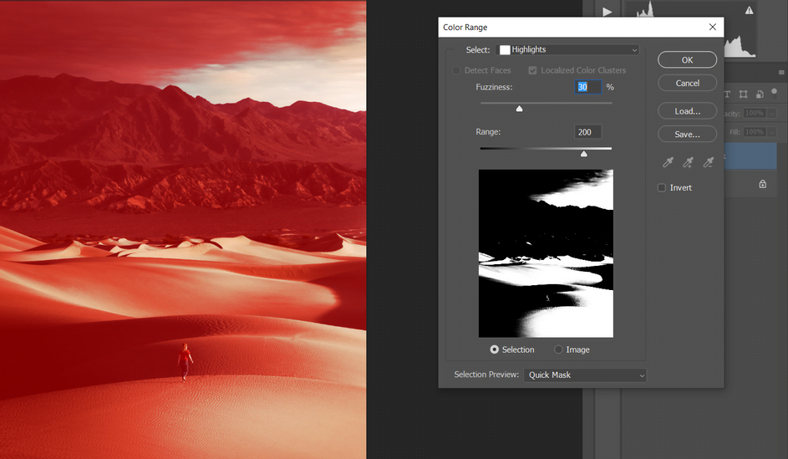Click the Play action button icon

tap(608, 12)
